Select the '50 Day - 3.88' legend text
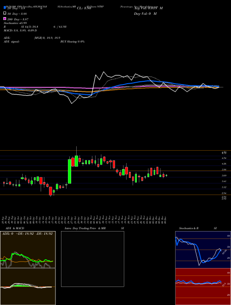 coord(17,14)
